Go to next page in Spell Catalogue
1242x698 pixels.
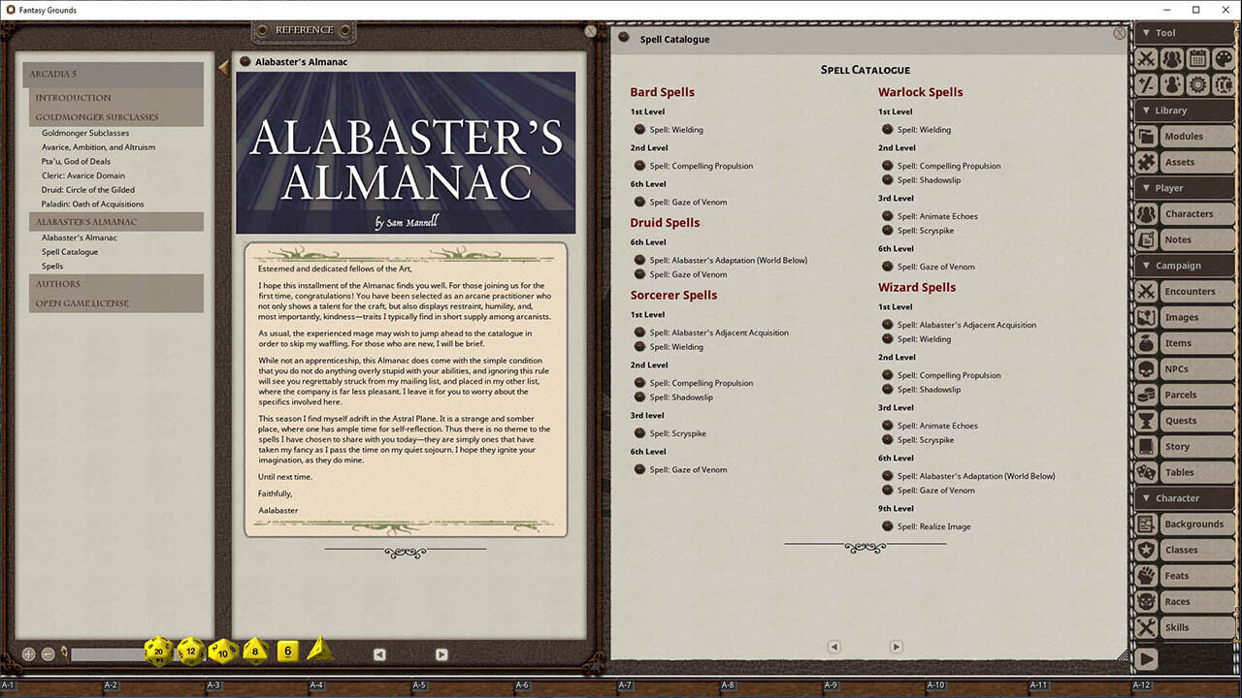pyautogui.click(x=896, y=647)
